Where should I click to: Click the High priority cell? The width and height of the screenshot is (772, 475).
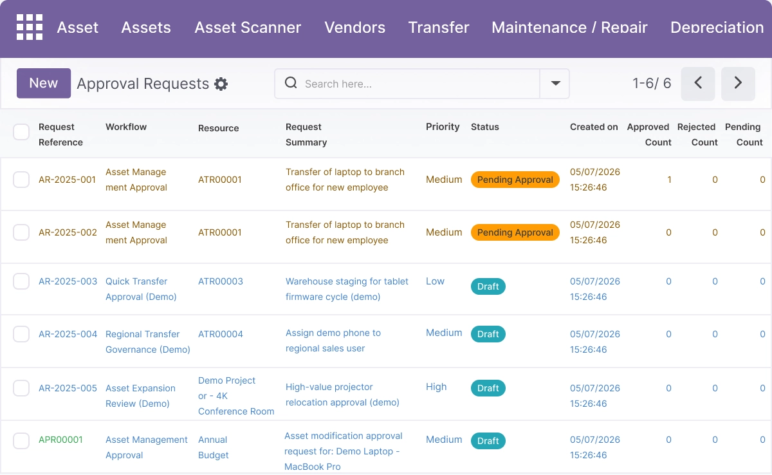tap(436, 387)
